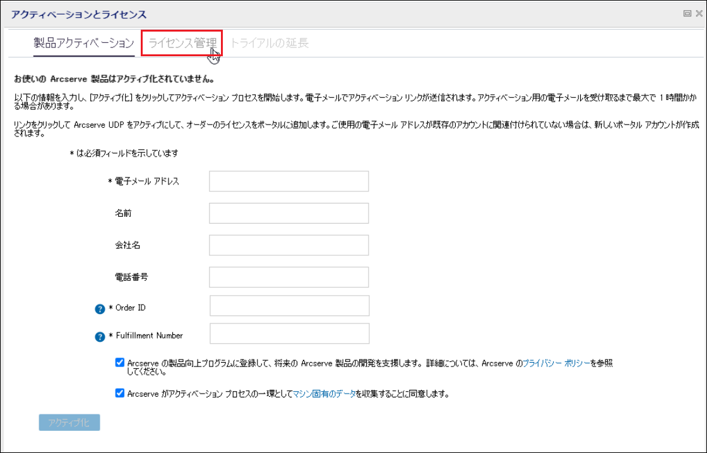The width and height of the screenshot is (707, 453).
Task: Click the 'Arcserve 製品はアクティブ化されていません' heading
Action: point(114,80)
